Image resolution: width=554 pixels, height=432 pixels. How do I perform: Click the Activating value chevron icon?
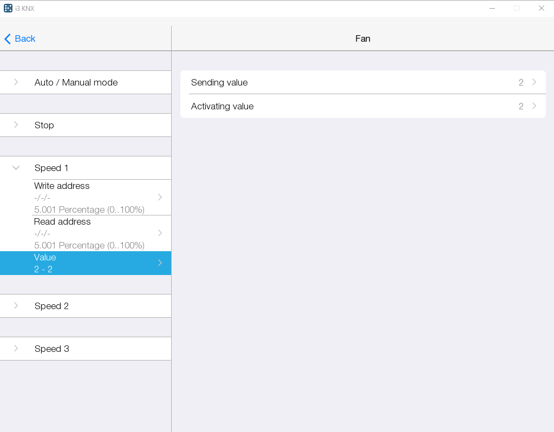(x=534, y=106)
